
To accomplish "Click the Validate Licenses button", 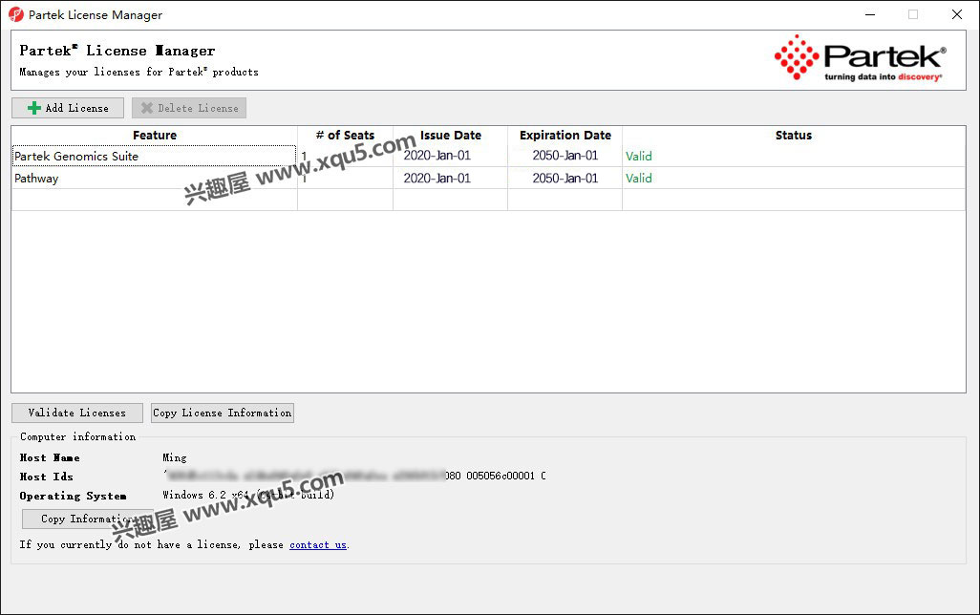I will (76, 413).
